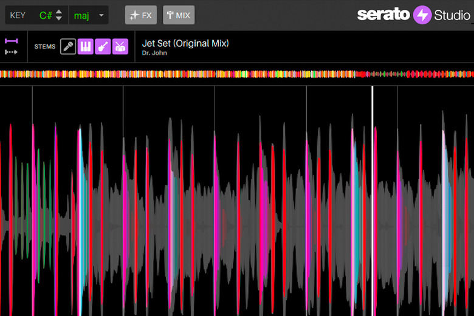This screenshot has width=474, height=316.
Task: Toggle the vocal stem microphone icon
Action: pos(68,46)
